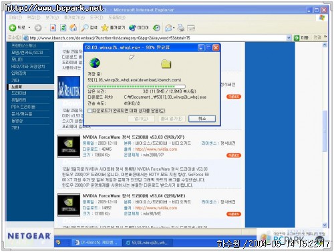Click the Realtek logo thumbnail
Viewport: 334px width, 252px height.
click(x=69, y=87)
